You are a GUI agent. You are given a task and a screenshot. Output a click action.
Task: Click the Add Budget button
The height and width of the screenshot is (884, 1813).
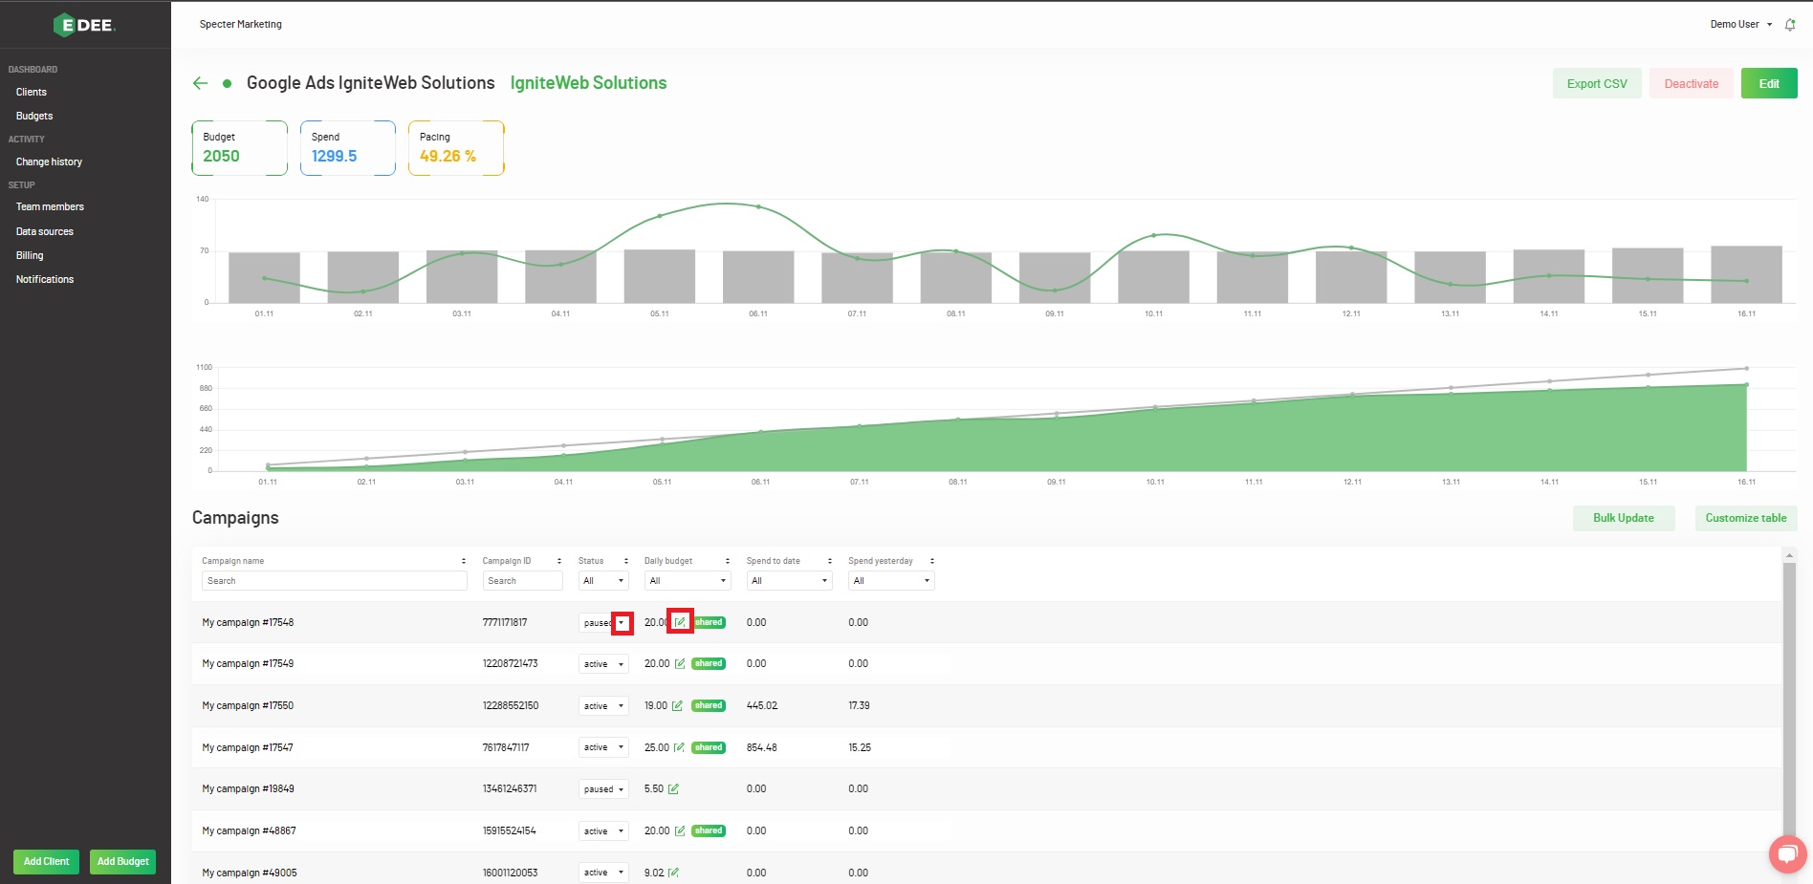tap(123, 862)
